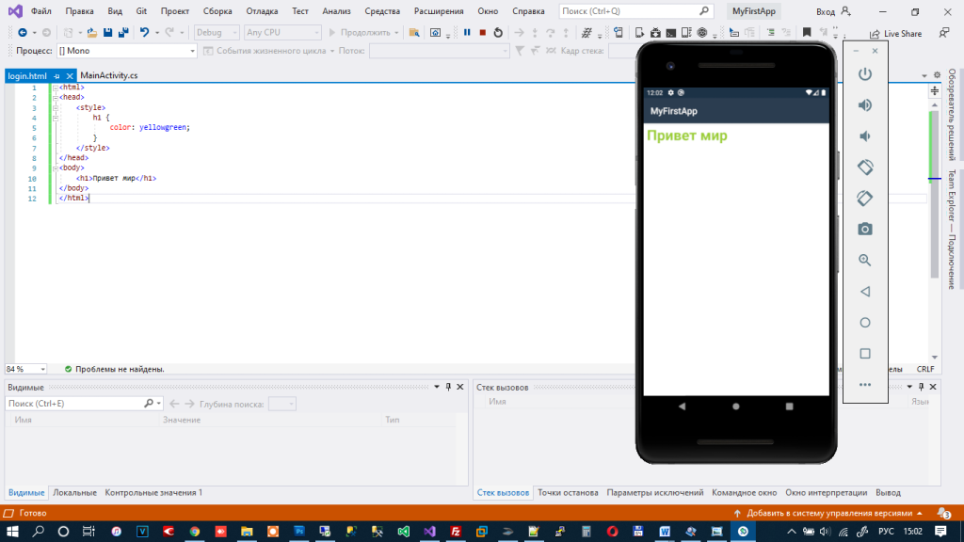Open the Windows Start menu
Screen dimensions: 964x542
click(12, 531)
